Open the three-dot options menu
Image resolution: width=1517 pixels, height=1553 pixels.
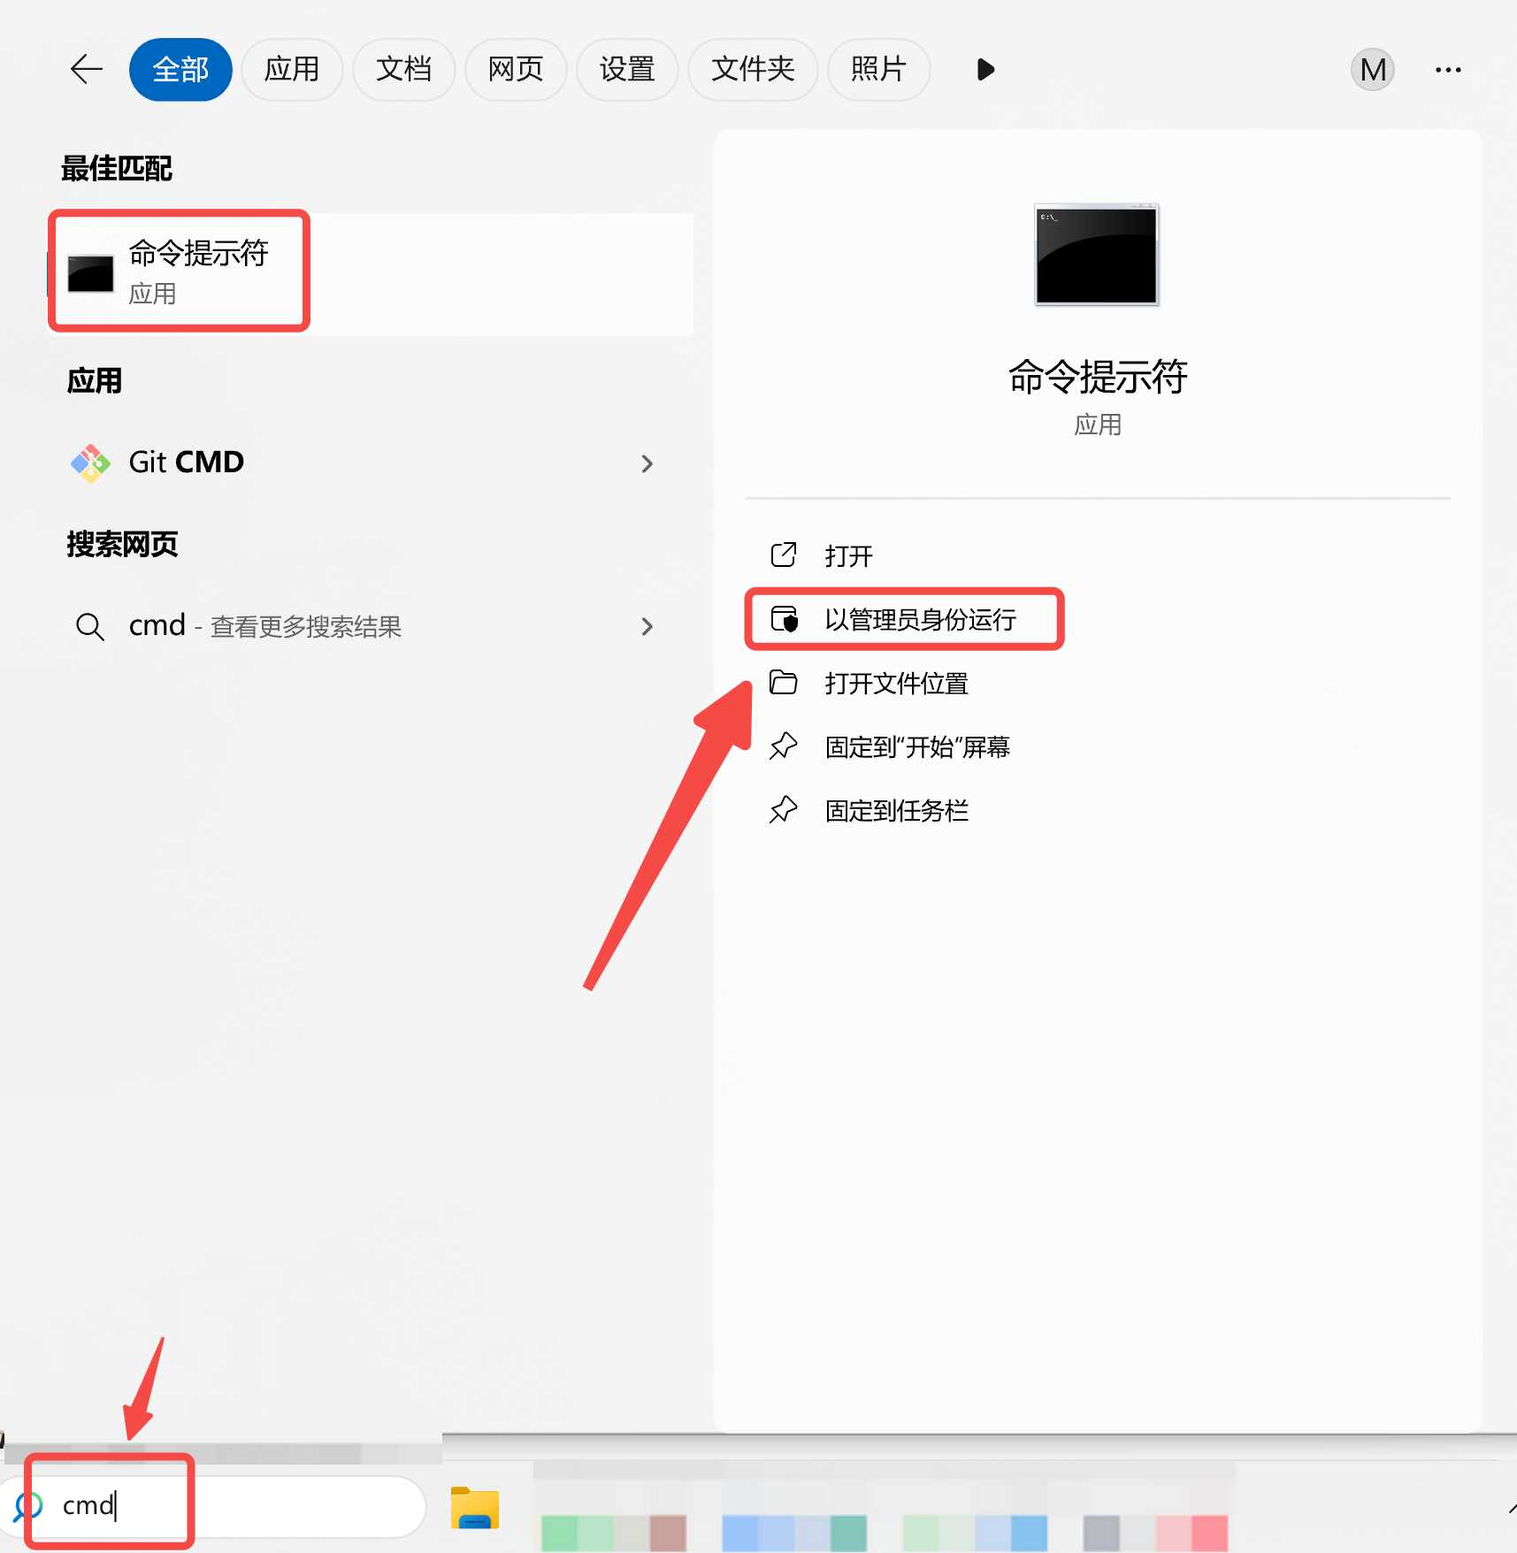coord(1448,69)
